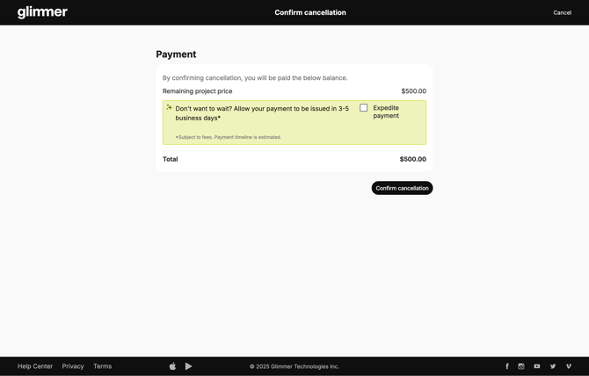Open the Google Play store icon link
Image resolution: width=589 pixels, height=376 pixels.
pyautogui.click(x=188, y=366)
